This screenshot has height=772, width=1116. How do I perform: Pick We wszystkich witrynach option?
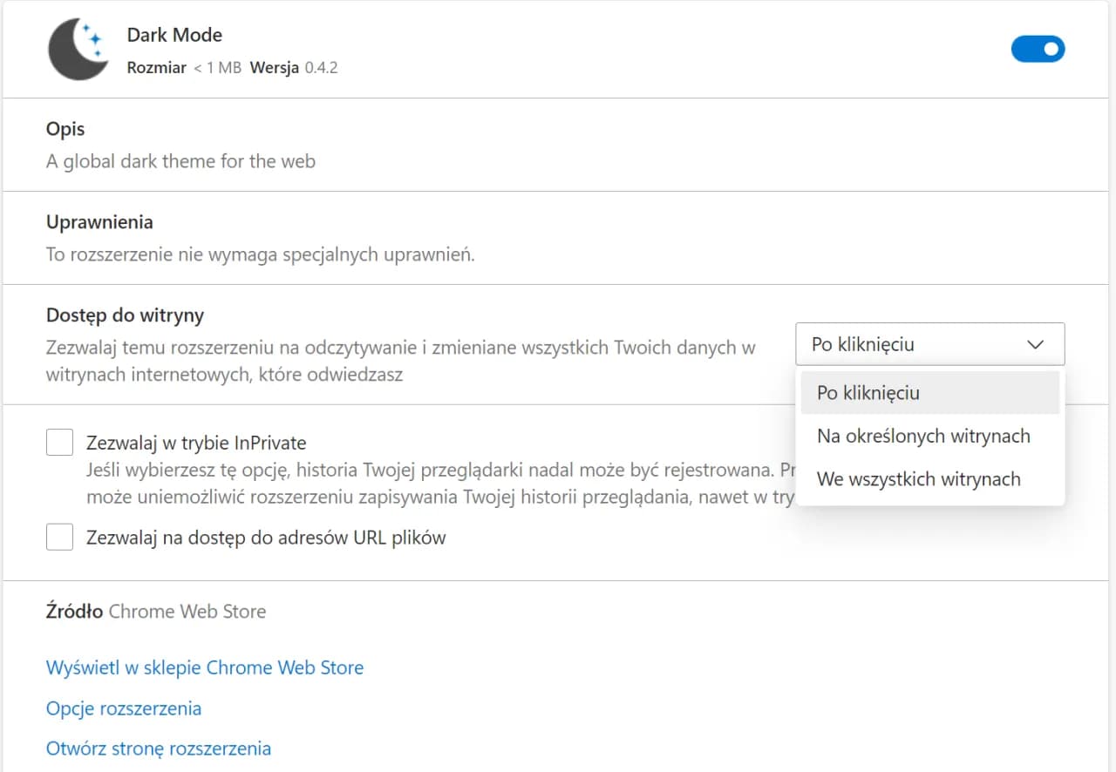pos(918,479)
